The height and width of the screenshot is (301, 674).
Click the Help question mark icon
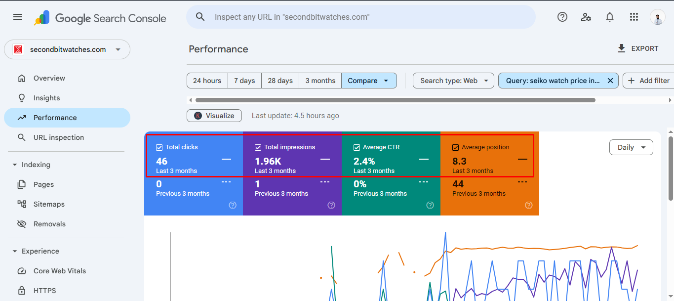(562, 17)
